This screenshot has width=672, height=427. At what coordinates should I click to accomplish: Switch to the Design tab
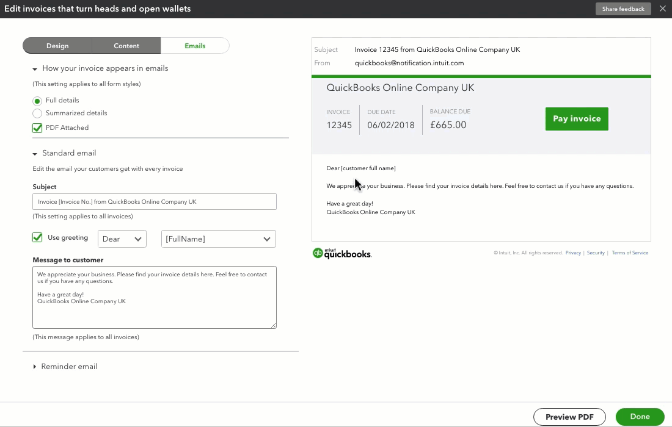tap(57, 45)
